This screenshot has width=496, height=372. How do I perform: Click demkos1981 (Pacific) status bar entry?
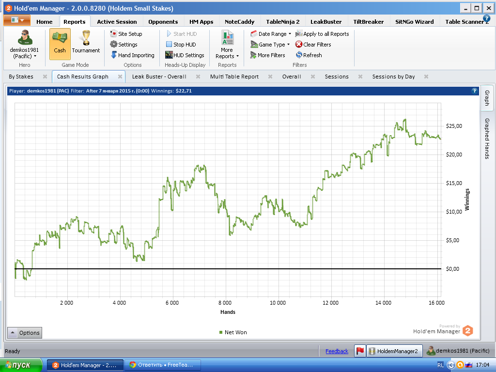coord(458,351)
